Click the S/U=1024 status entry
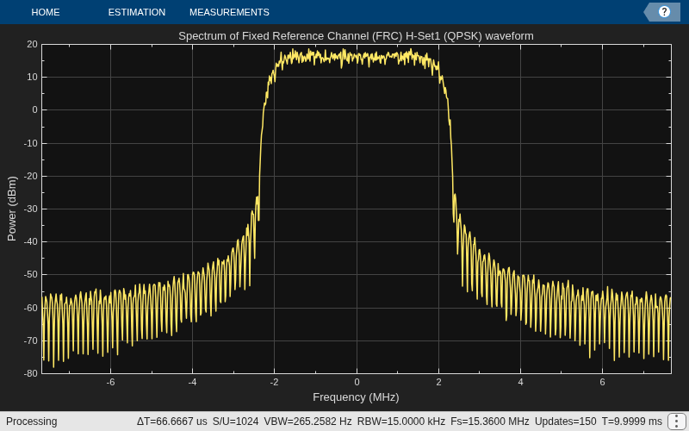The height and width of the screenshot is (431, 689). 235,422
